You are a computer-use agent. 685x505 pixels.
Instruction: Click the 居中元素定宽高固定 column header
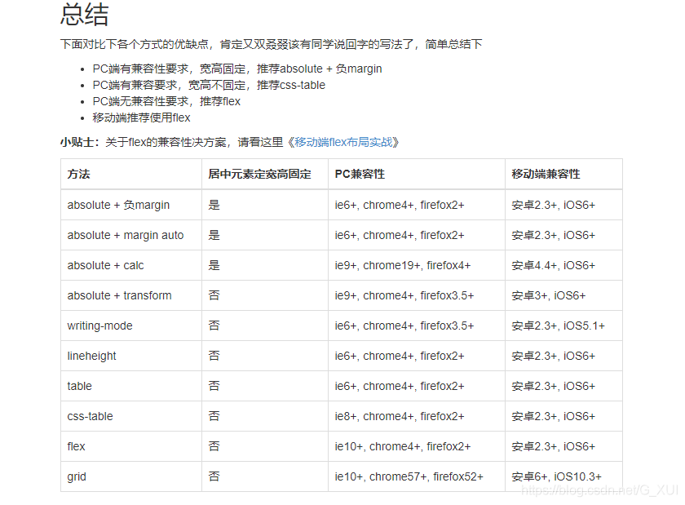coord(259,174)
